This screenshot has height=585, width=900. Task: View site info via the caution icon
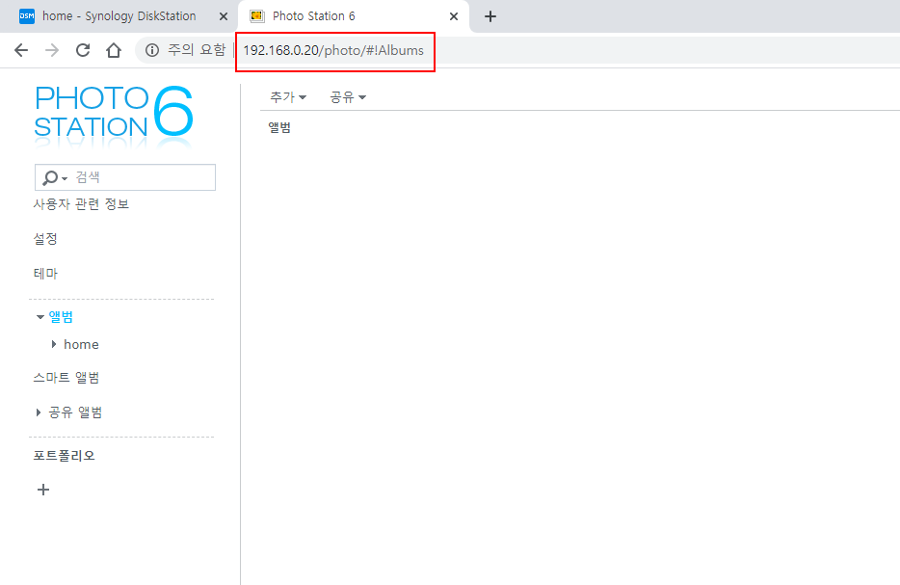pyautogui.click(x=152, y=50)
